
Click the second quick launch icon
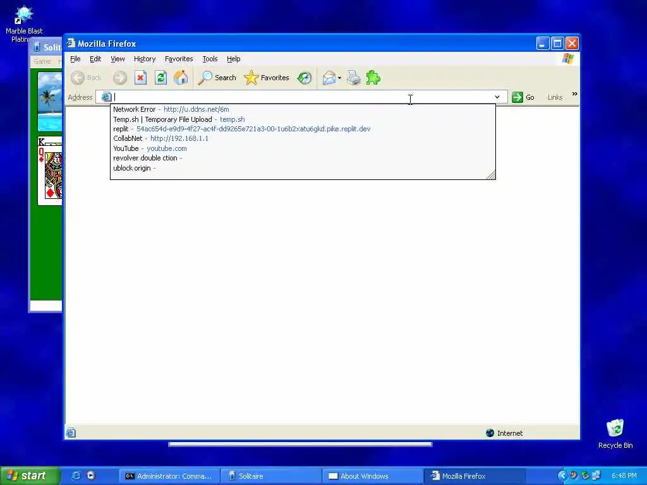91,476
